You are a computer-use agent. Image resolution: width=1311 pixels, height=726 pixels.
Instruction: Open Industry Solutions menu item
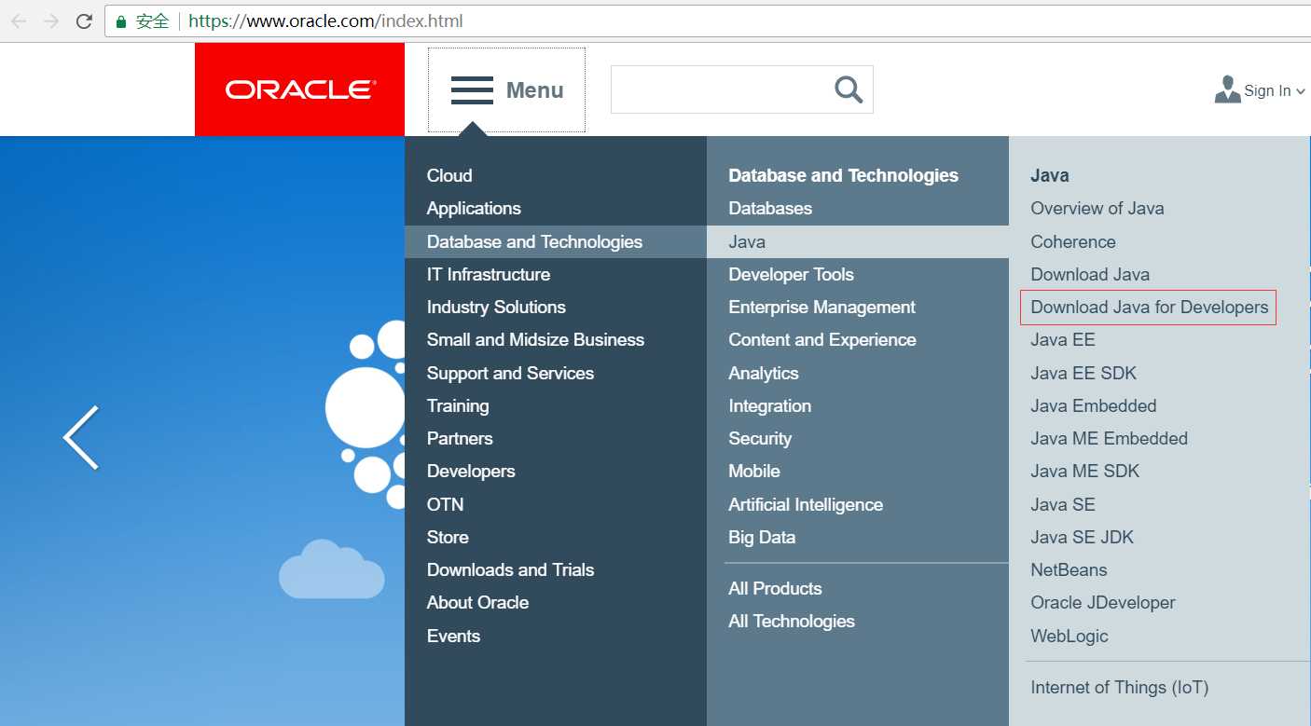point(496,307)
